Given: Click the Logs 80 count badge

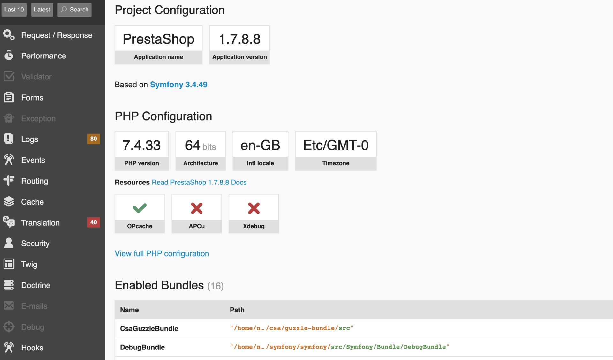Looking at the screenshot, I should (93, 139).
